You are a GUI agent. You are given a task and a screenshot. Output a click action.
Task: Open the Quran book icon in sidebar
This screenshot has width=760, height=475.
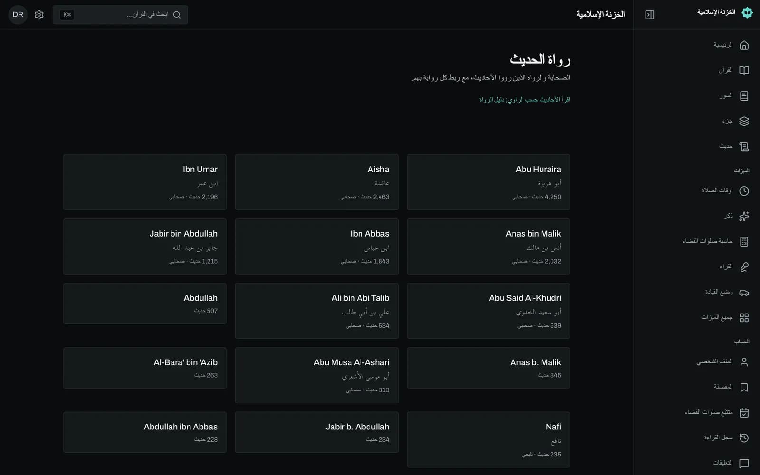point(744,70)
